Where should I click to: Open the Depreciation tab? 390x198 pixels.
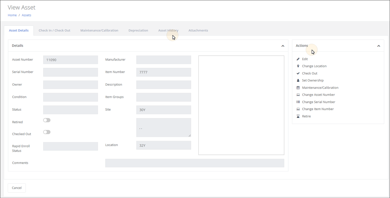[x=138, y=30]
